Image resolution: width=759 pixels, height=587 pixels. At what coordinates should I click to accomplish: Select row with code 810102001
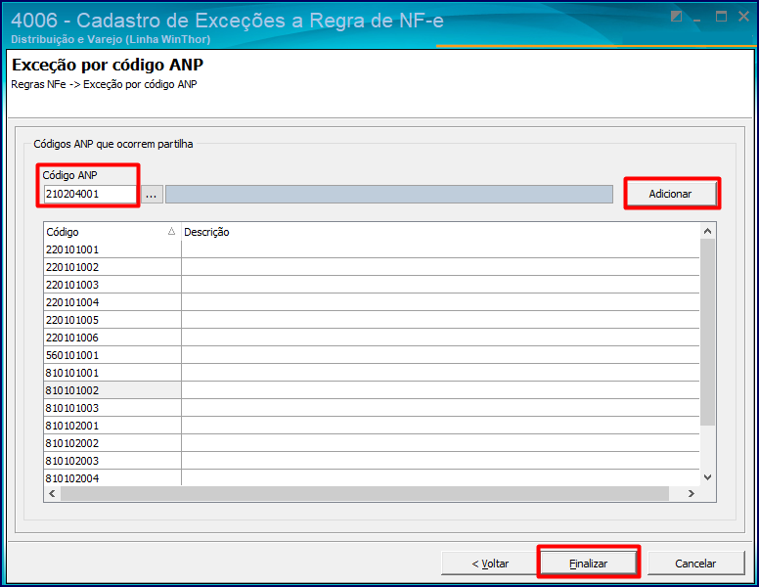tap(372, 426)
